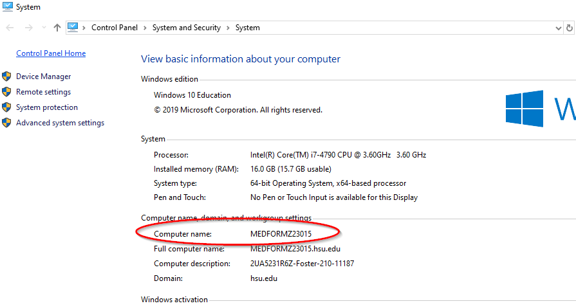Click the heading View basic information about your computer
The width and height of the screenshot is (576, 308).
[x=241, y=59]
